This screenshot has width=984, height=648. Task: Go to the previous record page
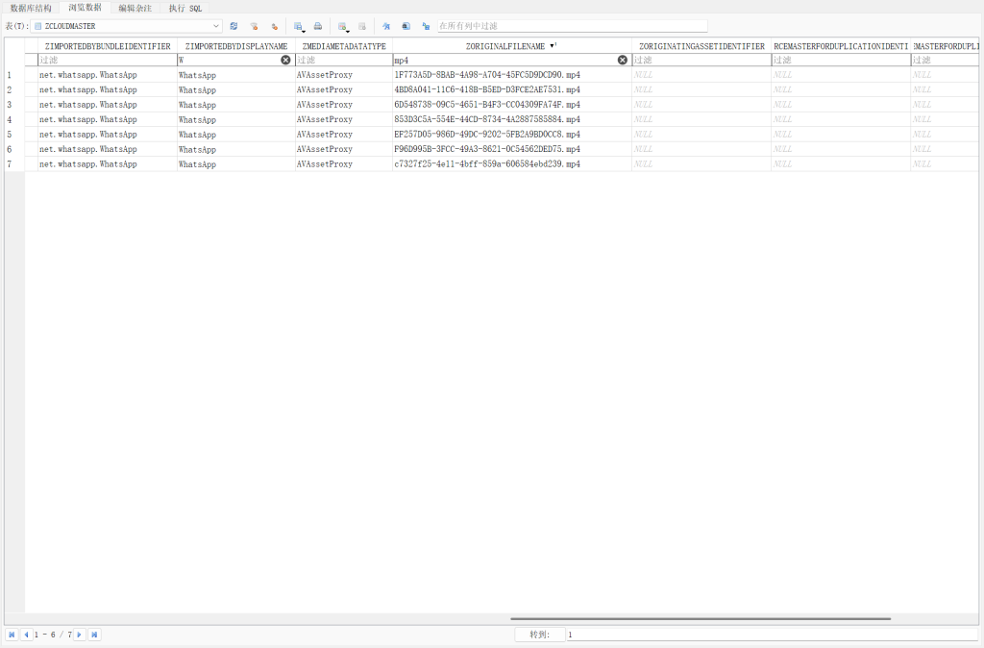26,635
